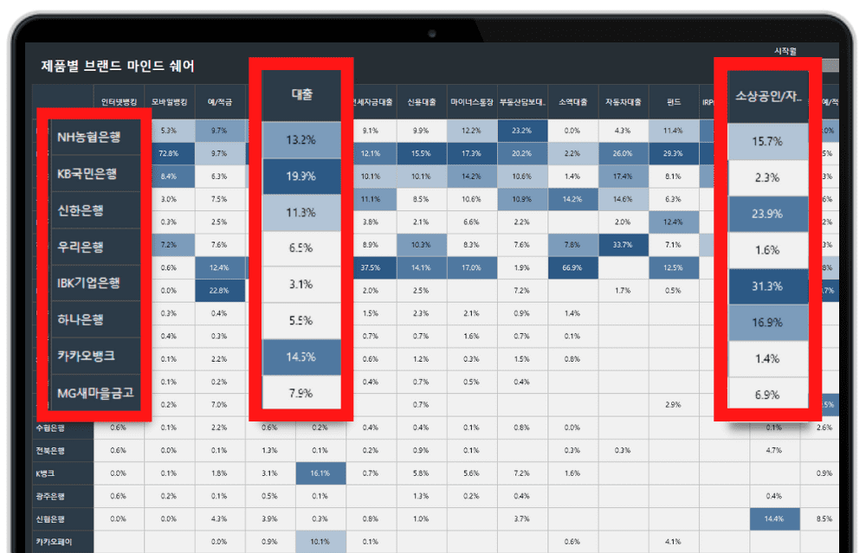The width and height of the screenshot is (866, 553).
Task: Select the 19.9% cell in 대출 column
Action: click(301, 177)
